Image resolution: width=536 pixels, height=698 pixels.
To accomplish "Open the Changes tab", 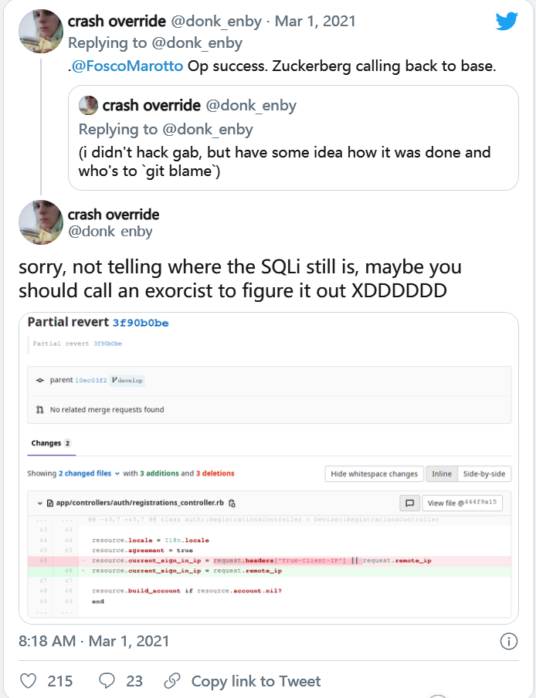I will (x=51, y=443).
